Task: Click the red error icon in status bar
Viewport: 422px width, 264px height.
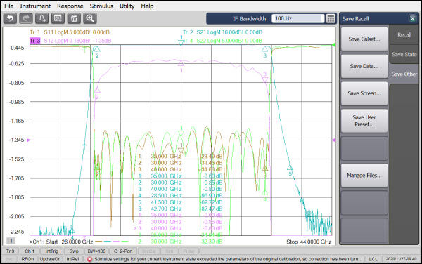Action: 89,259
